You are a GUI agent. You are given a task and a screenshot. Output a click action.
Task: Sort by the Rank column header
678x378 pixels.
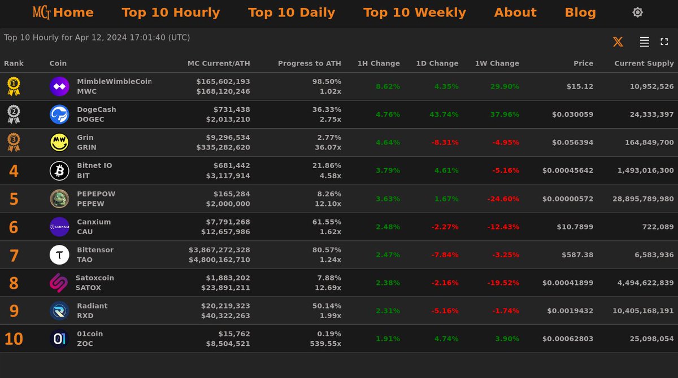pyautogui.click(x=14, y=63)
